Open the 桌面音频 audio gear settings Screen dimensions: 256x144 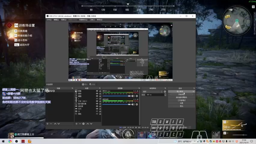point(137,104)
